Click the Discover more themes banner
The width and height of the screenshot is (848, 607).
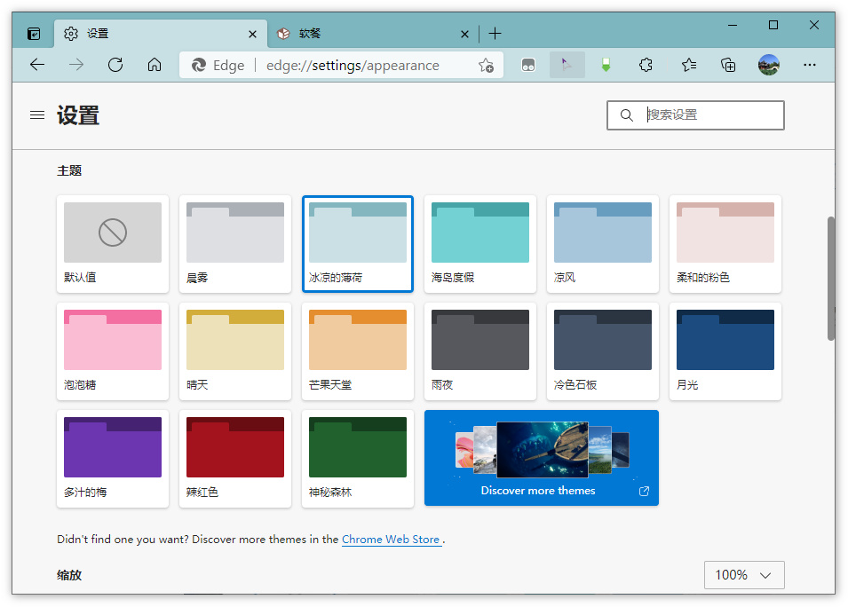coord(541,458)
